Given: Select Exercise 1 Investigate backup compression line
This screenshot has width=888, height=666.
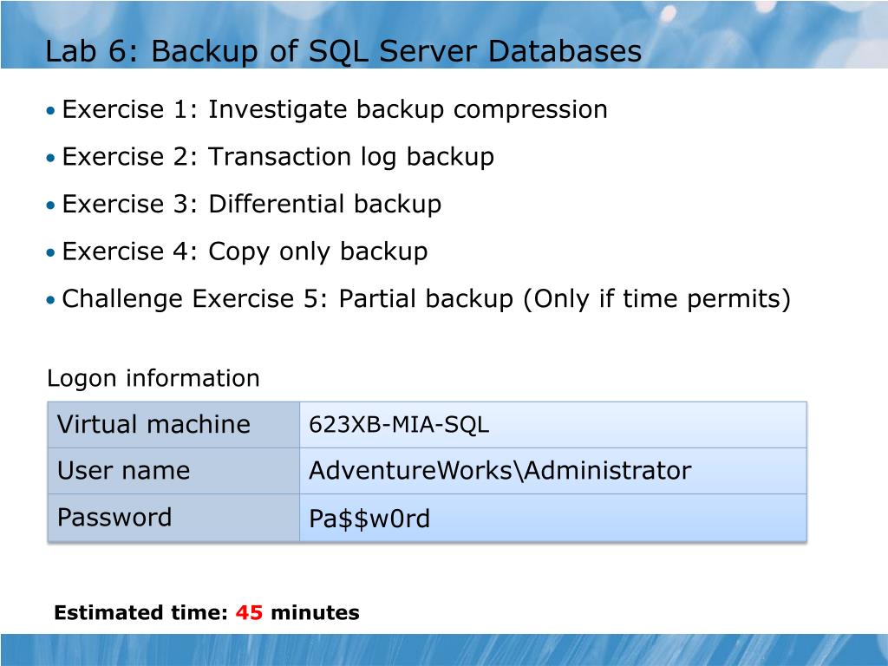Looking at the screenshot, I should tap(335, 109).
